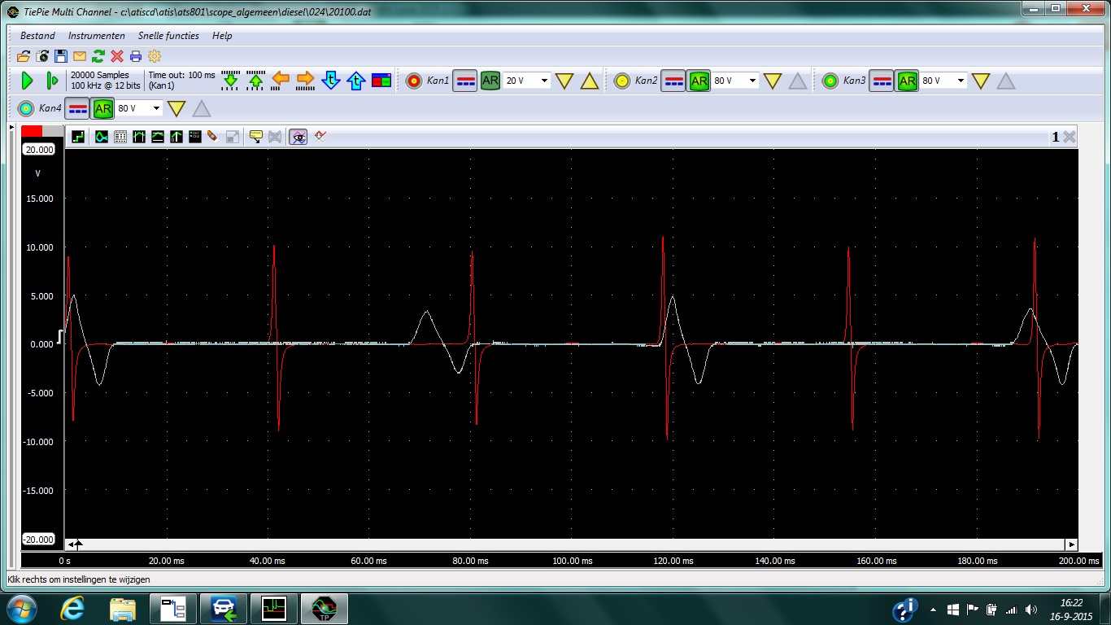Click the blue down arrow 't' icon
The image size is (1111, 625).
point(330,80)
